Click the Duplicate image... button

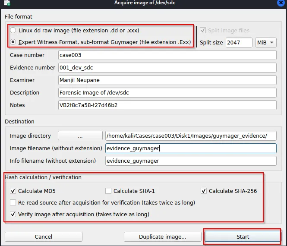[x=162, y=237]
